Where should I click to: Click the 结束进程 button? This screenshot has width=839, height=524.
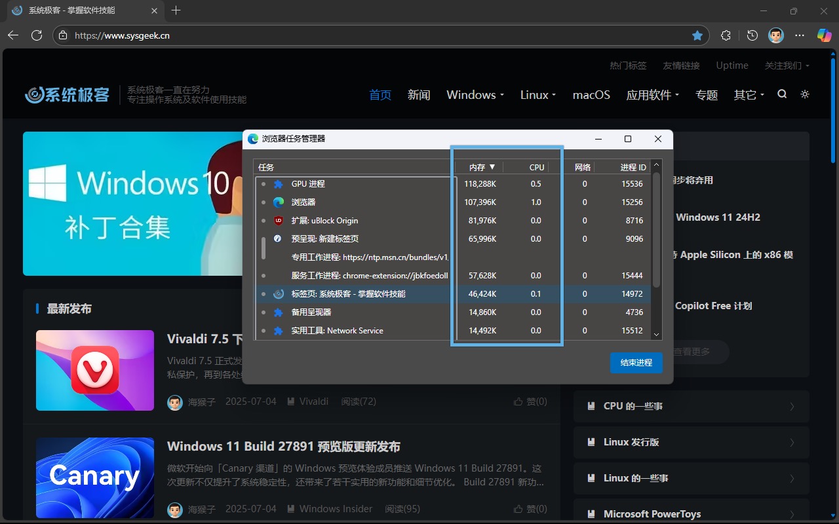click(636, 362)
